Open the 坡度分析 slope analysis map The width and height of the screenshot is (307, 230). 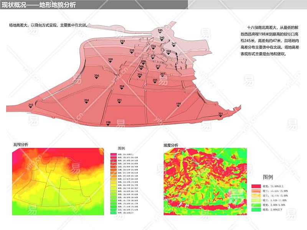tap(204, 181)
